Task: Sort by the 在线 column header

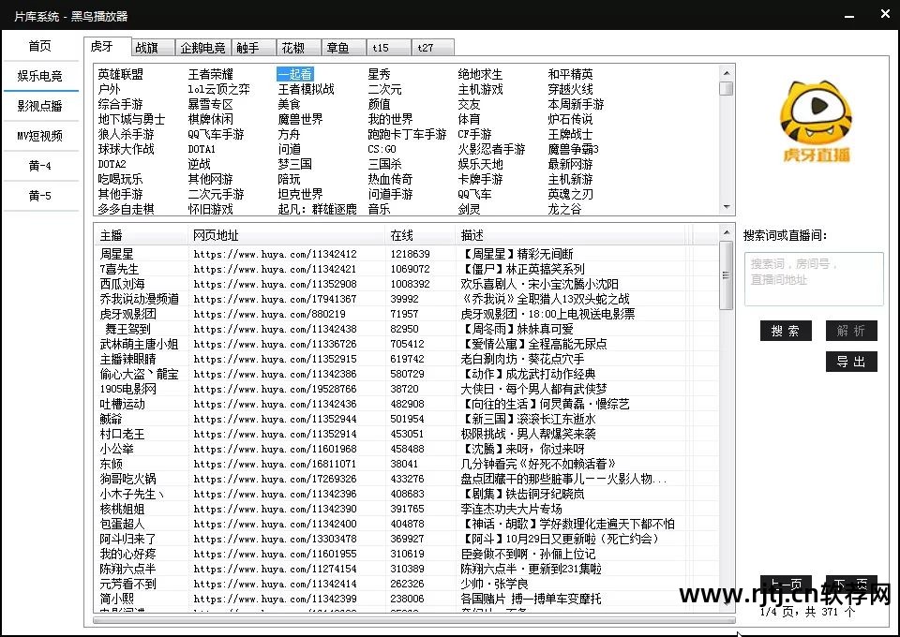Action: point(420,235)
